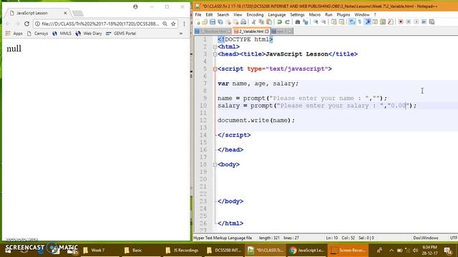
Task: Click the New file icon in Notepad++
Action: coord(198,22)
